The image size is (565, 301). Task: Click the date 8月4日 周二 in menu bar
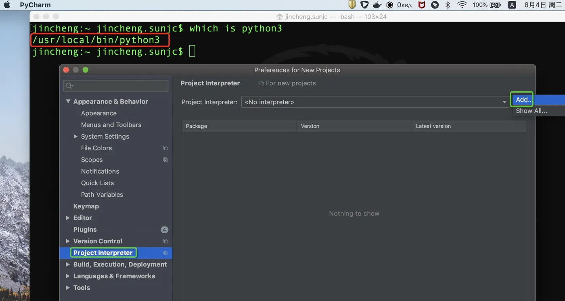[x=543, y=5]
